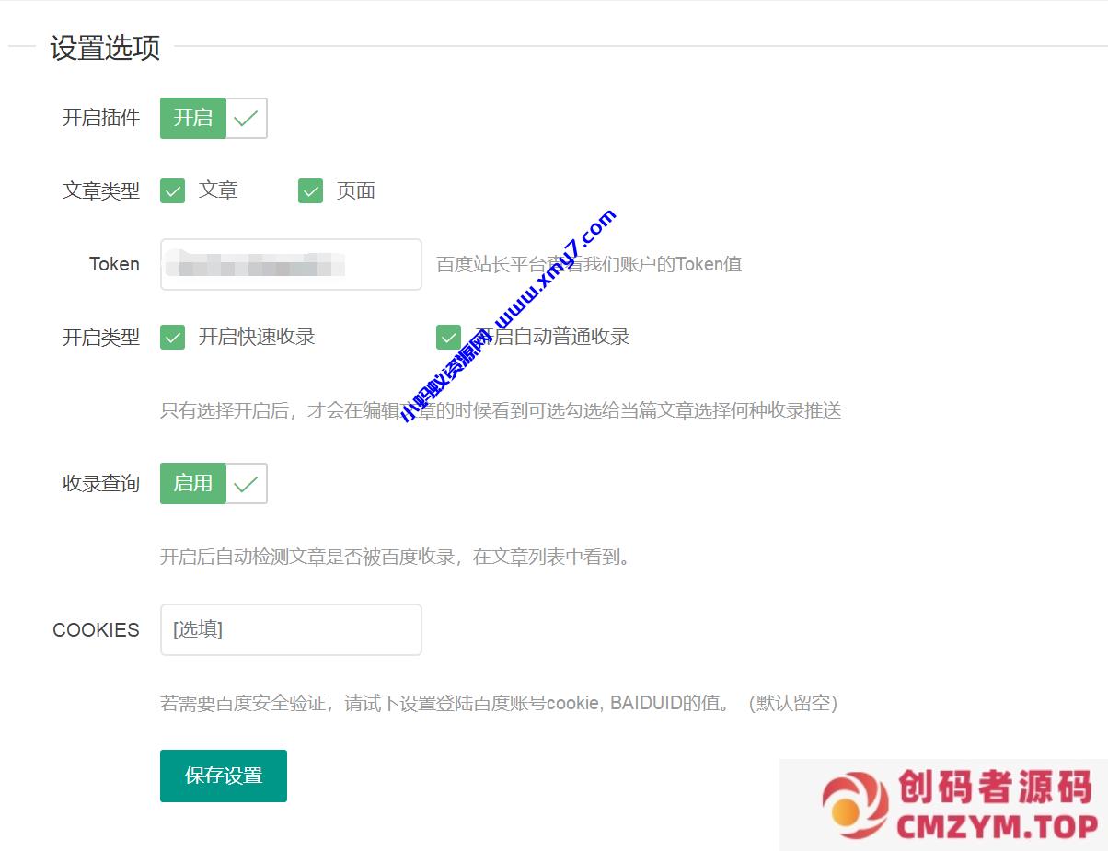Viewport: 1108px width, 851px height.
Task: Toggle the 开启插件 switch
Action: click(x=214, y=118)
